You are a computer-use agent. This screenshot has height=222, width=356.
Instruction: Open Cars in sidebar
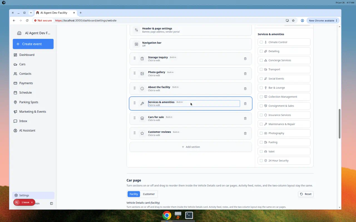click(x=33, y=64)
